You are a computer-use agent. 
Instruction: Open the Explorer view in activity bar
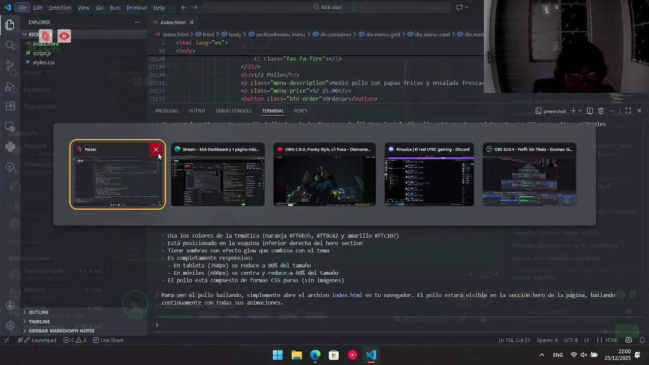[10, 25]
